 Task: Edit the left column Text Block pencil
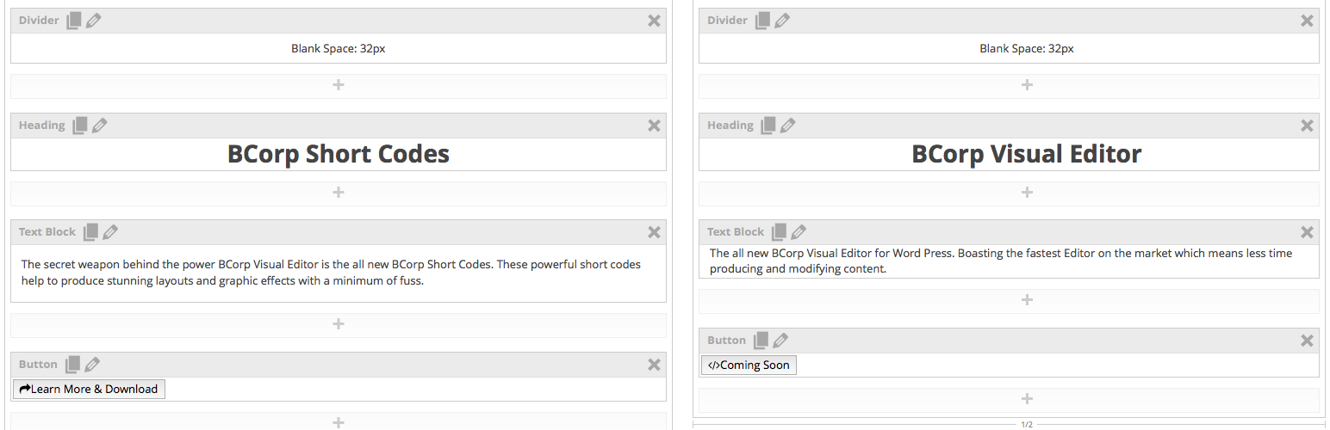(110, 232)
